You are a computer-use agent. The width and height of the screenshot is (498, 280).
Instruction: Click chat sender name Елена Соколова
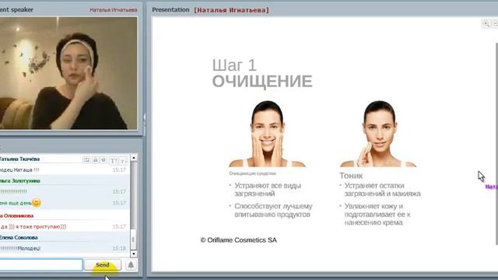tap(19, 237)
